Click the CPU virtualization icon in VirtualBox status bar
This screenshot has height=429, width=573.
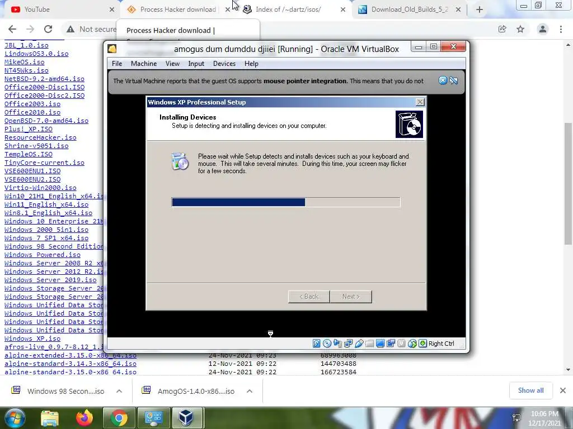[401, 344]
